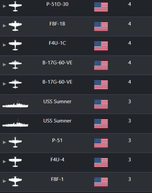Click the F4U-1C plane icon
This screenshot has width=152, height=193.
15,45
